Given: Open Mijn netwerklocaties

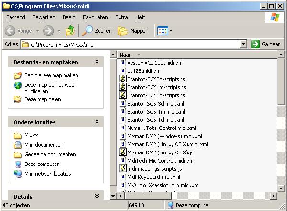Looking at the screenshot, I should 48,174.
